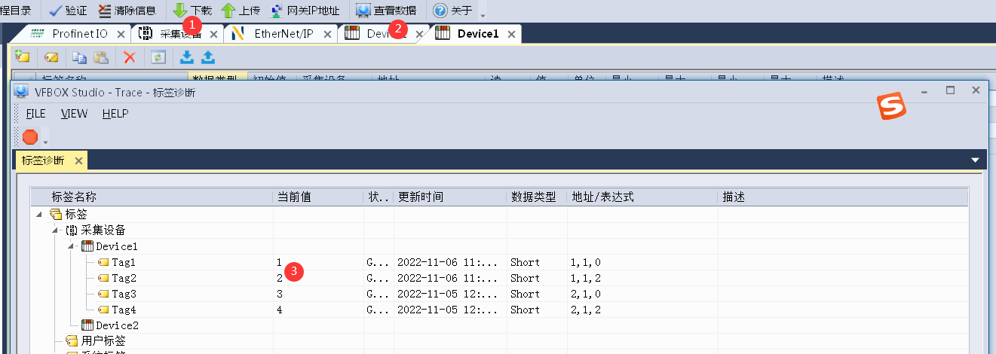Open the main toolbar overflow arrow

pos(483,14)
